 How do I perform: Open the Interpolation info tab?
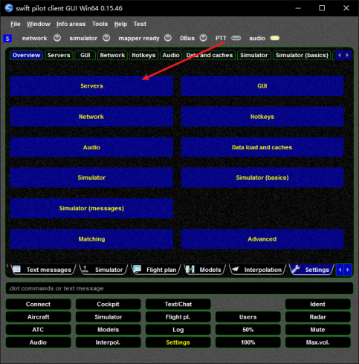pyautogui.click(x=258, y=270)
